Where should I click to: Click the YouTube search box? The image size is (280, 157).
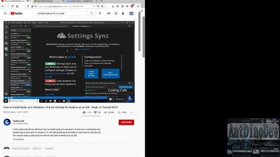tap(62, 14)
